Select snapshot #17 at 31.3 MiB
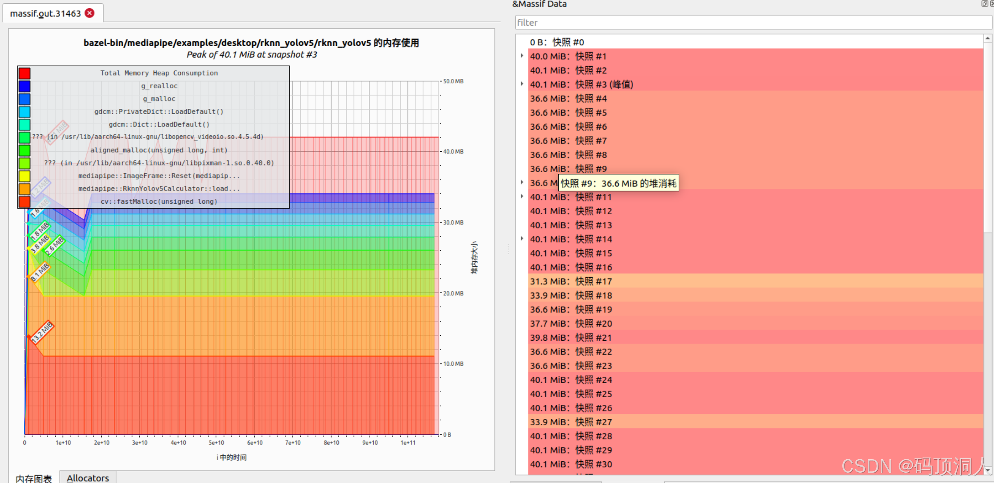This screenshot has height=483, width=994. [571, 281]
